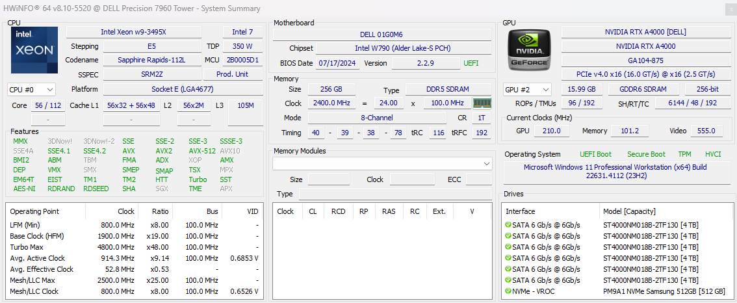Click the AMX feature label
The image size is (737, 303).
click(x=227, y=160)
